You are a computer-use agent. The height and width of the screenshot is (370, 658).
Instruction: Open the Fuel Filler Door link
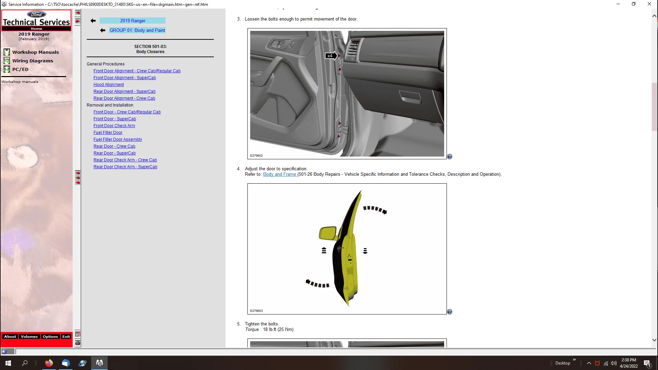click(108, 133)
